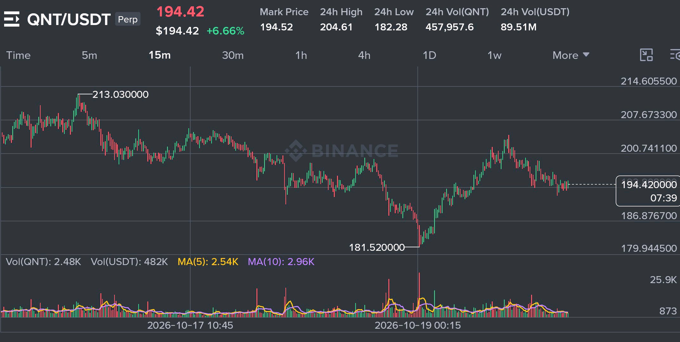Click the red 194.42 last price
Screen dimensions: 680x342
[x=180, y=12]
